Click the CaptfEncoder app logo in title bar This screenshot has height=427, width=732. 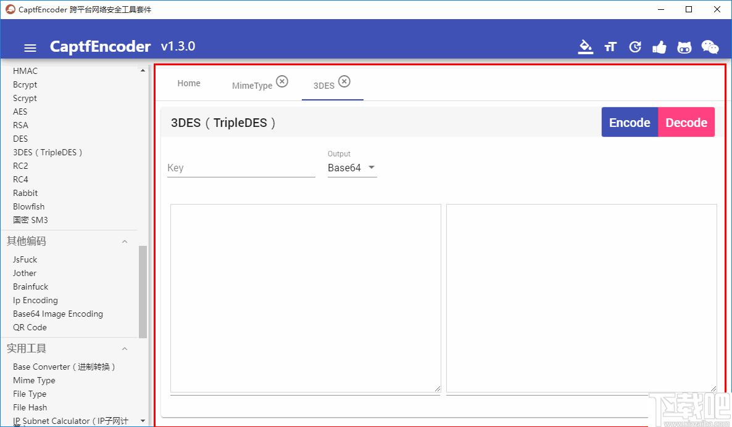(x=10, y=9)
